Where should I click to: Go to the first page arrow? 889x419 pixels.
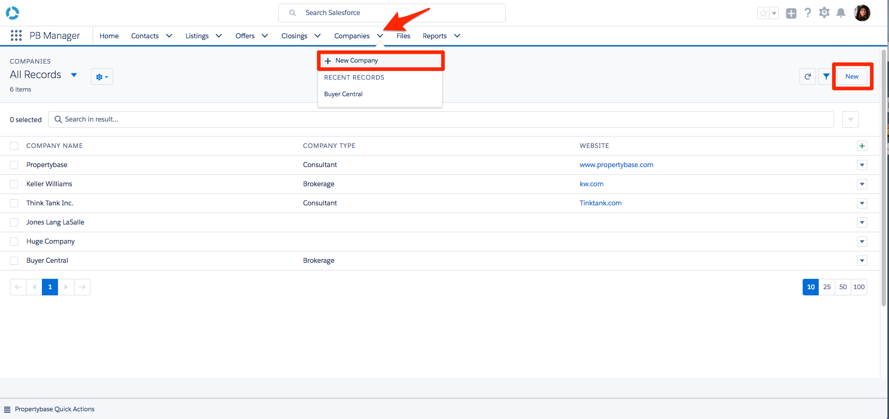18,287
